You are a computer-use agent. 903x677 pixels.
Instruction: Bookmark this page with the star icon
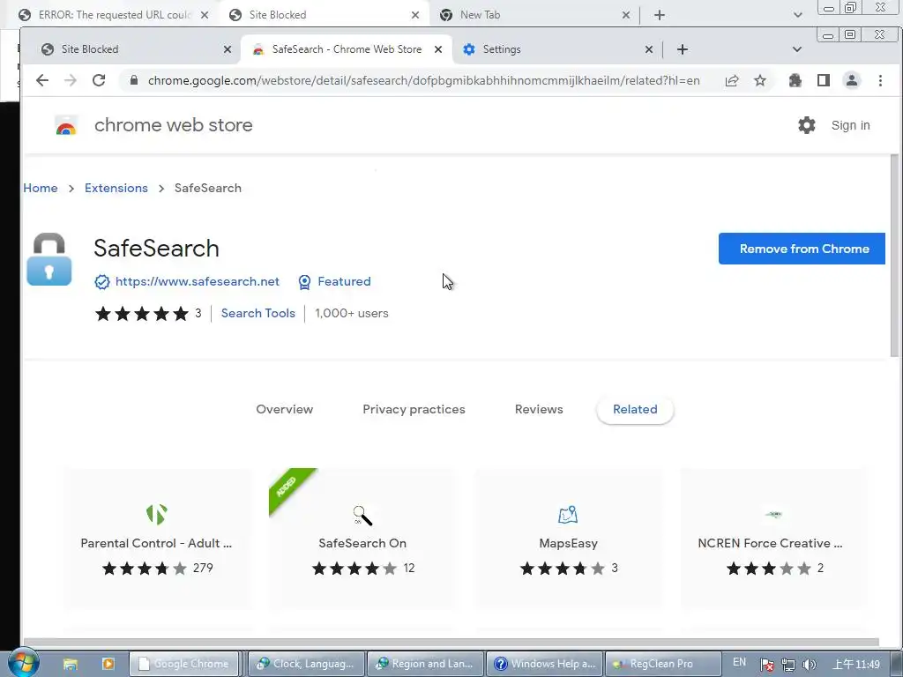(760, 80)
